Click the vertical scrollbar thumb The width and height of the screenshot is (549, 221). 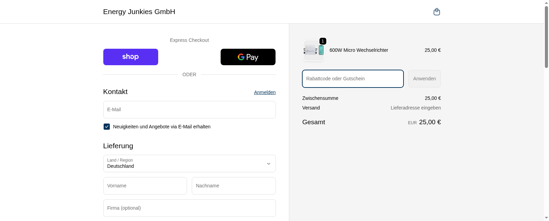(546, 37)
